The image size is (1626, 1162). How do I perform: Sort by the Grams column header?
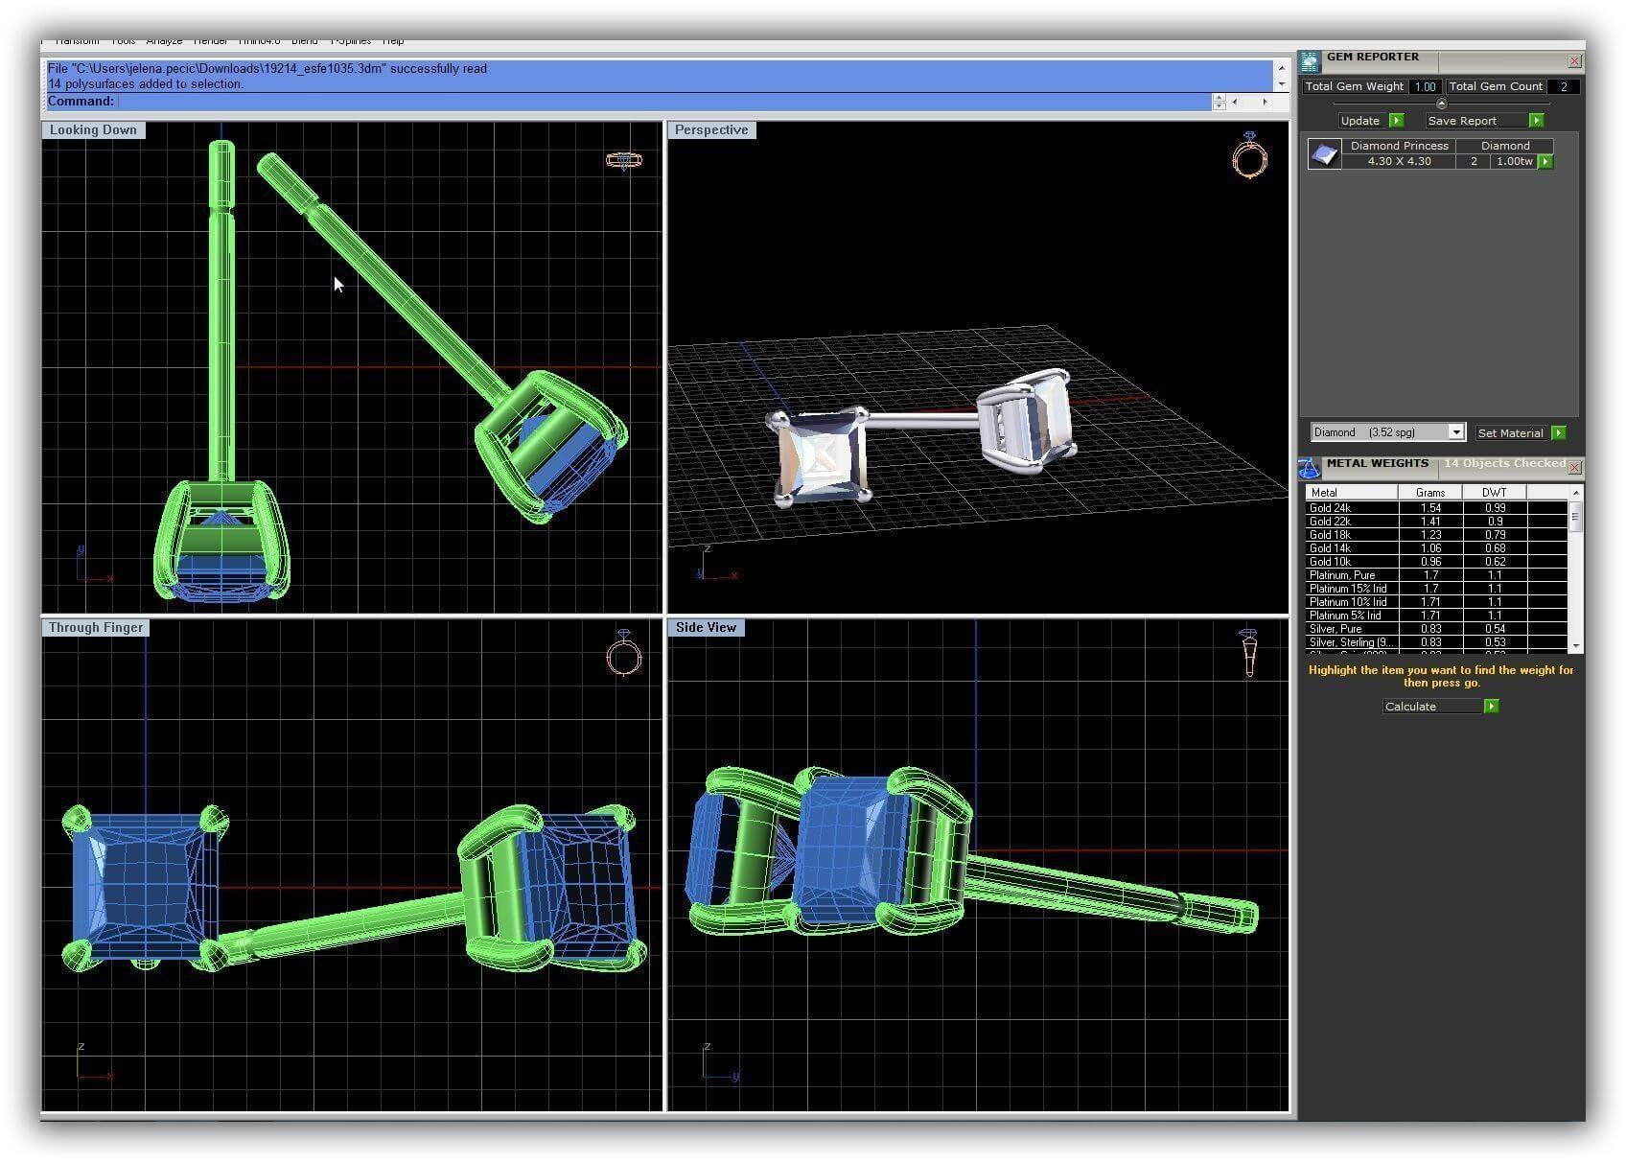coord(1429,493)
